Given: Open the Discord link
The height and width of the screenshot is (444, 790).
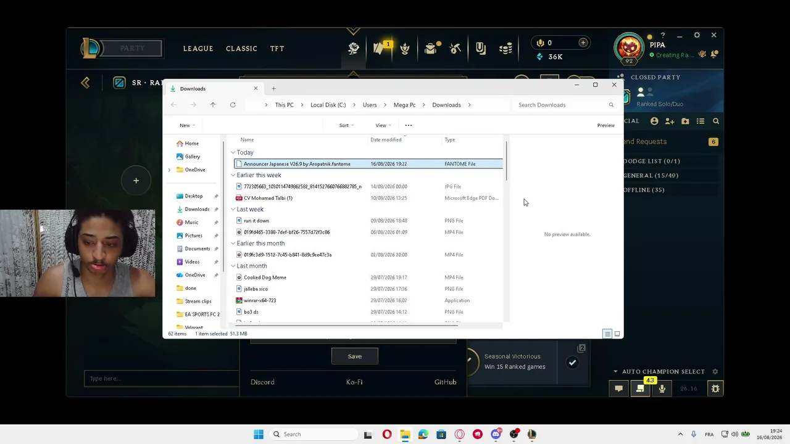Looking at the screenshot, I should (x=262, y=382).
